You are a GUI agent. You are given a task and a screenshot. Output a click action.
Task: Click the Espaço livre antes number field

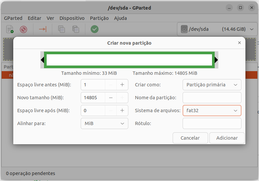[x=93, y=85]
